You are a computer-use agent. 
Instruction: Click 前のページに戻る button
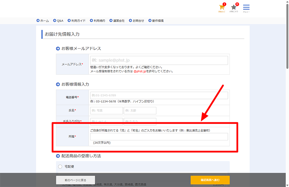tap(76, 180)
